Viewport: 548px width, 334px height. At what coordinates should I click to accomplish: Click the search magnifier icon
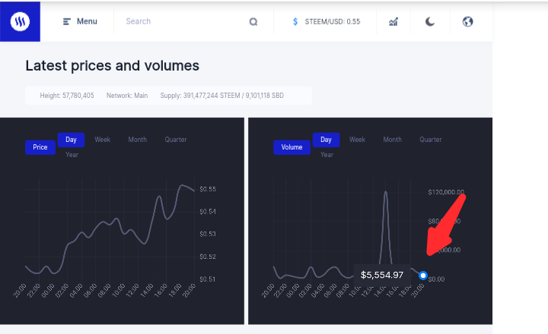253,22
